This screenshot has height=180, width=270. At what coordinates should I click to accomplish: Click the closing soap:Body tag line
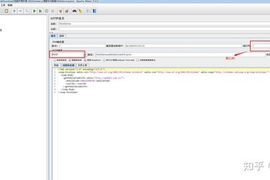(68, 90)
